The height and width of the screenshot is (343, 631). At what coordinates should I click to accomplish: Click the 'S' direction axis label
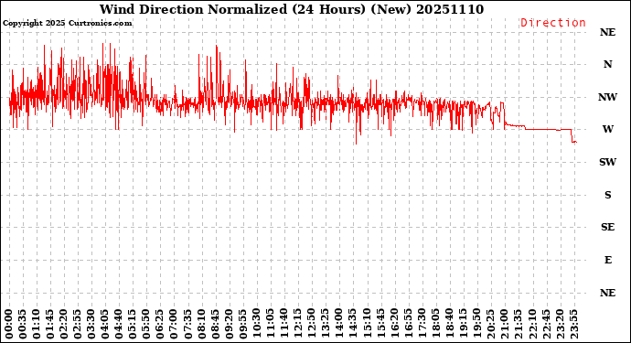pos(607,195)
